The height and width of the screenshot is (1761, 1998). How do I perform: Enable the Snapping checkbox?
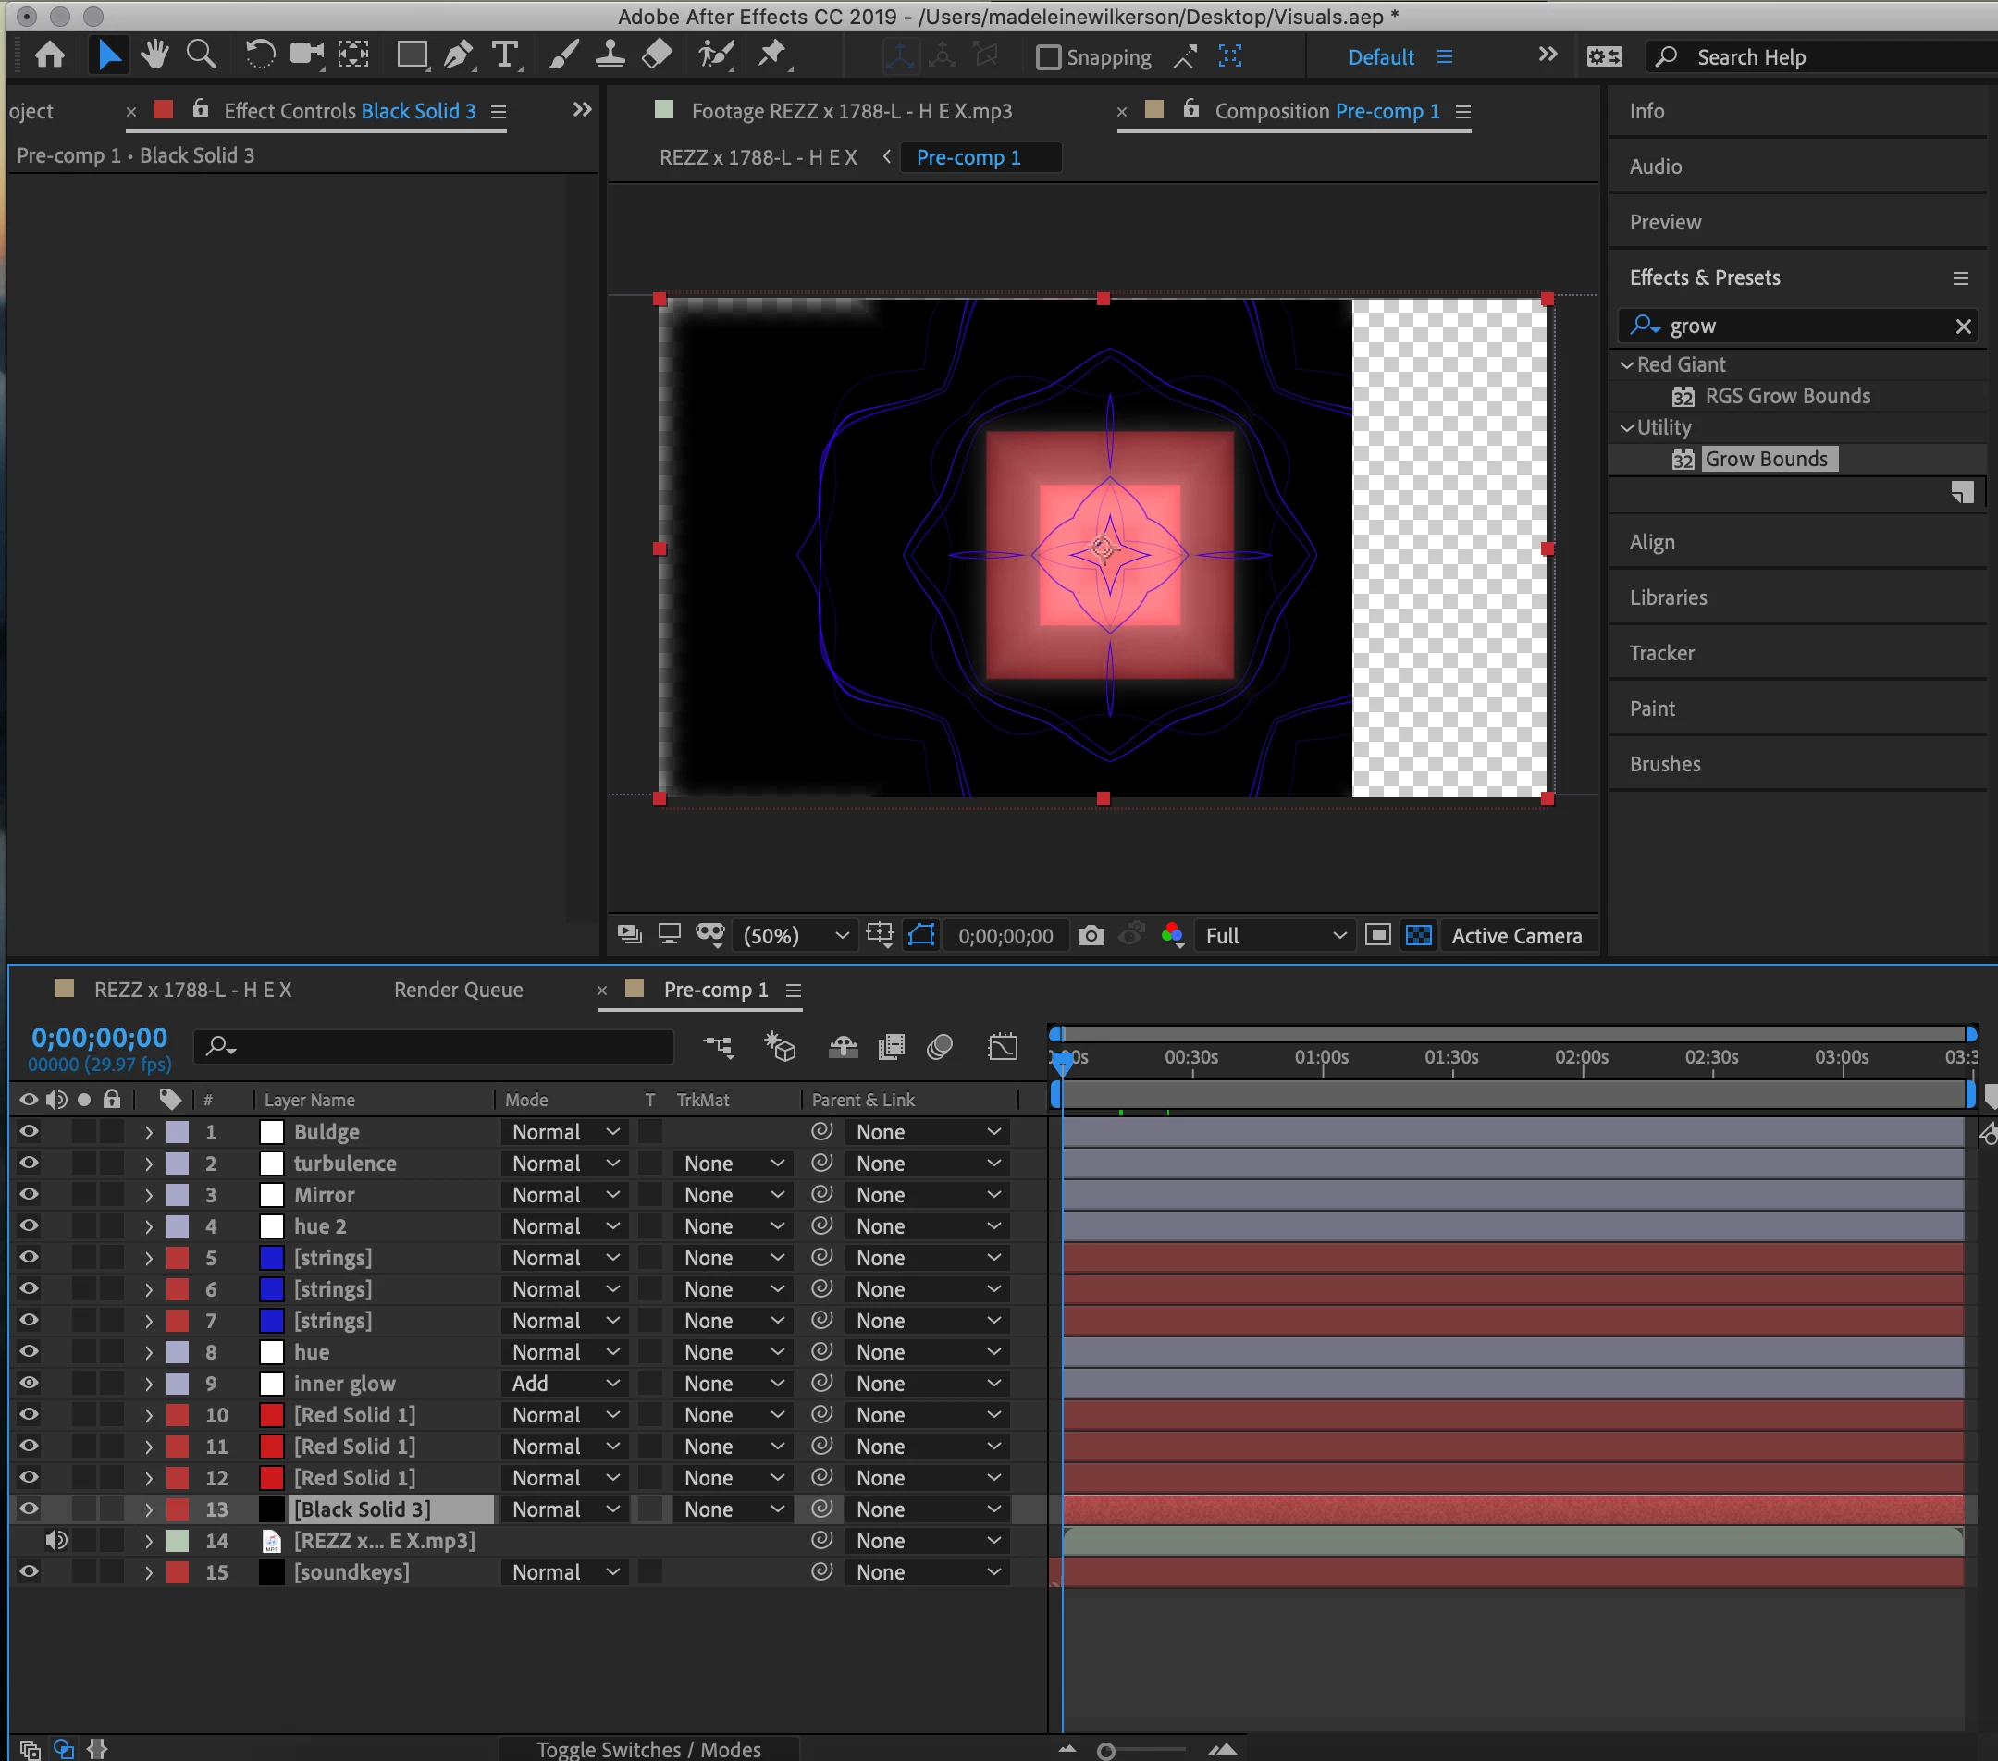[1048, 57]
